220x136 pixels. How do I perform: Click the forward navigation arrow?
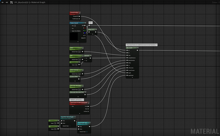(x=7, y=2)
